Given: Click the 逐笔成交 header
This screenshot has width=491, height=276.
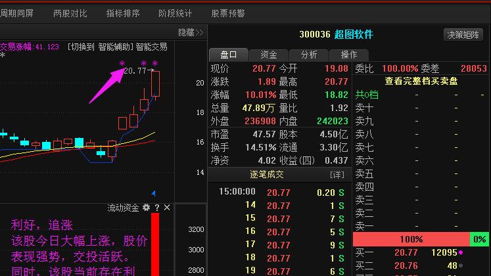Looking at the screenshot, I should tap(267, 175).
